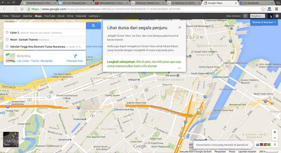Select the Copley Square park marker
The width and height of the screenshot is (281, 153).
click(112, 92)
